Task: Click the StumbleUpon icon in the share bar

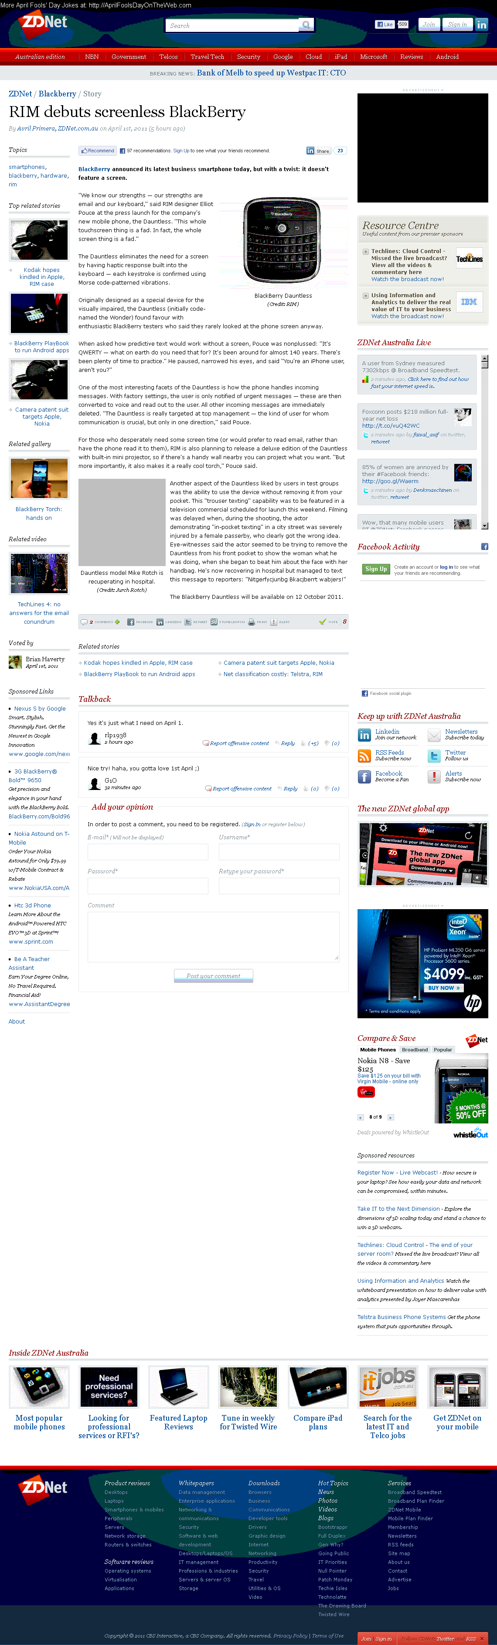Action: [214, 622]
